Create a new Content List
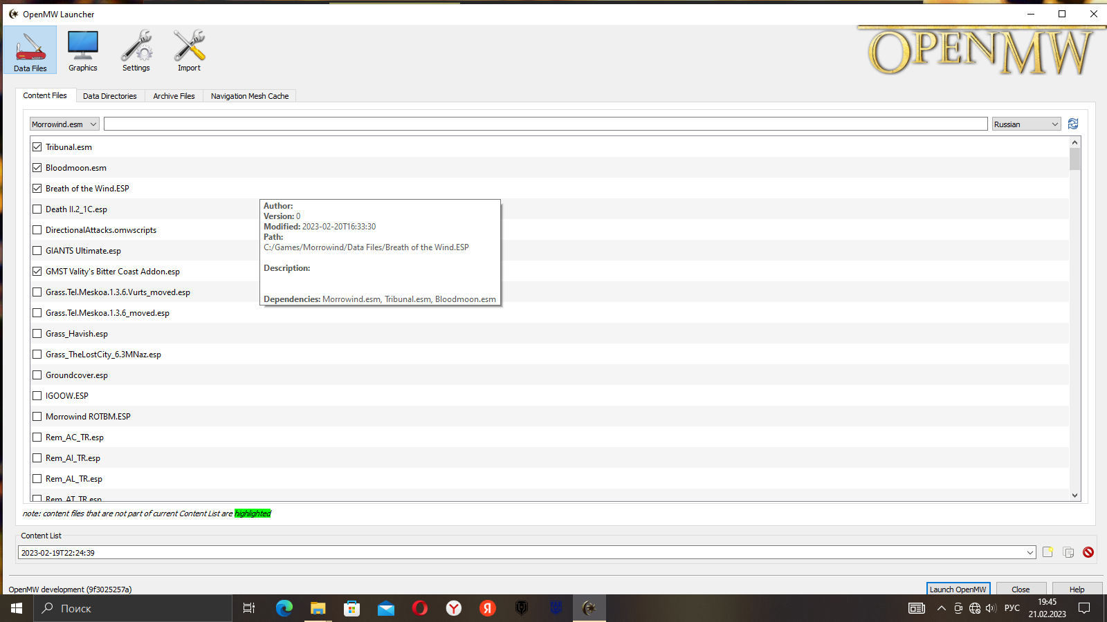 [x=1047, y=552]
